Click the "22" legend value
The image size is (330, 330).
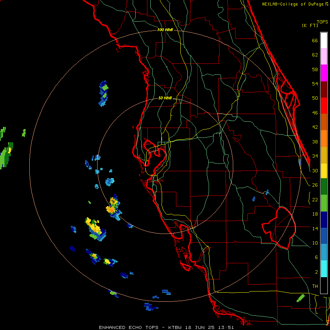coord(315,199)
